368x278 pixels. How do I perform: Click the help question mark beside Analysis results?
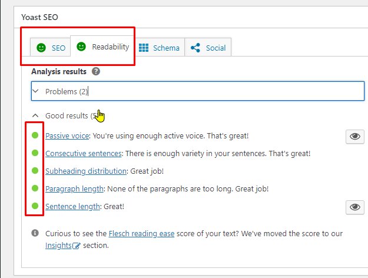pos(96,71)
